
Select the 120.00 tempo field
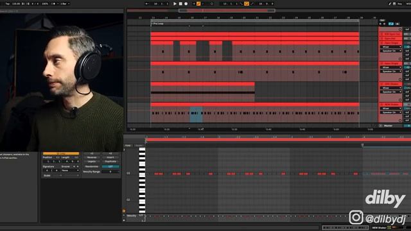[16, 4]
